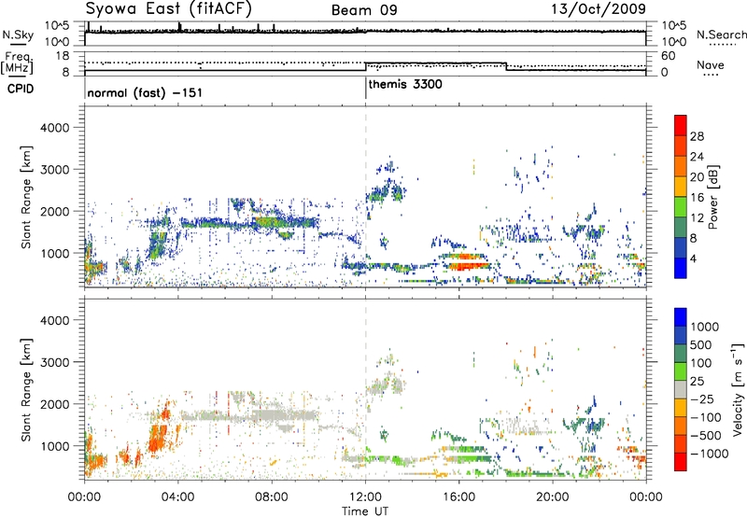Click the "Freq. [MHz]" axis label
Image resolution: width=747 pixels, height=517 pixels.
[17, 63]
